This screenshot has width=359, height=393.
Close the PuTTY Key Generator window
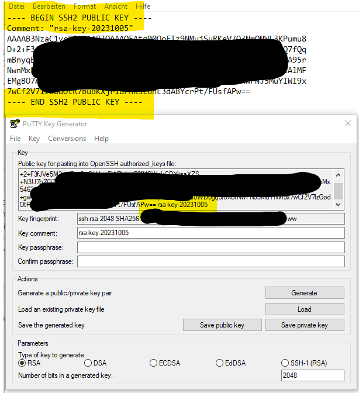click(x=348, y=123)
